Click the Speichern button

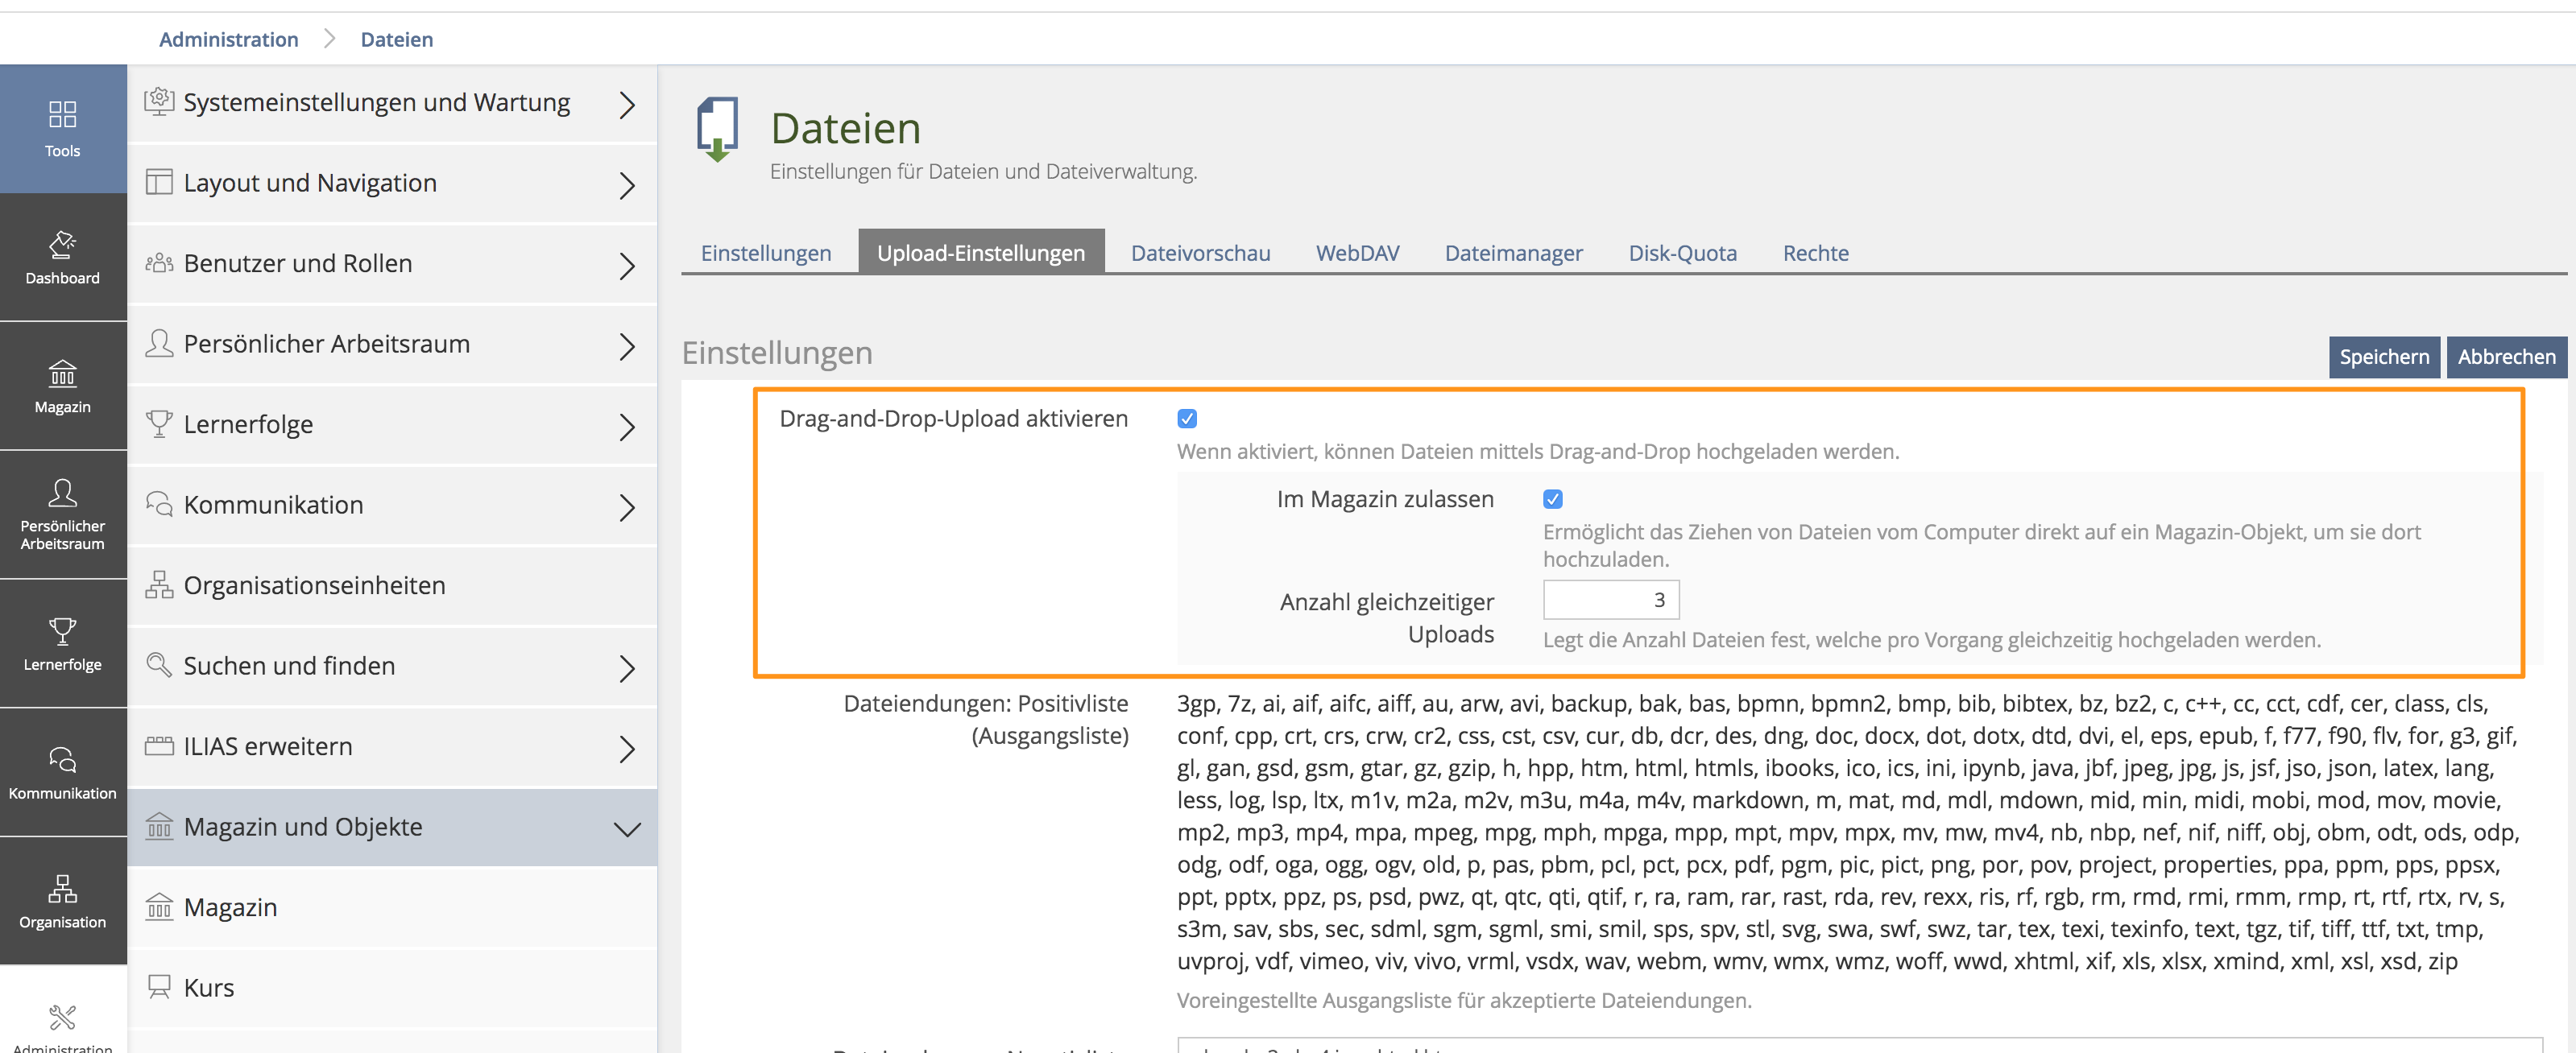pos(2383,357)
